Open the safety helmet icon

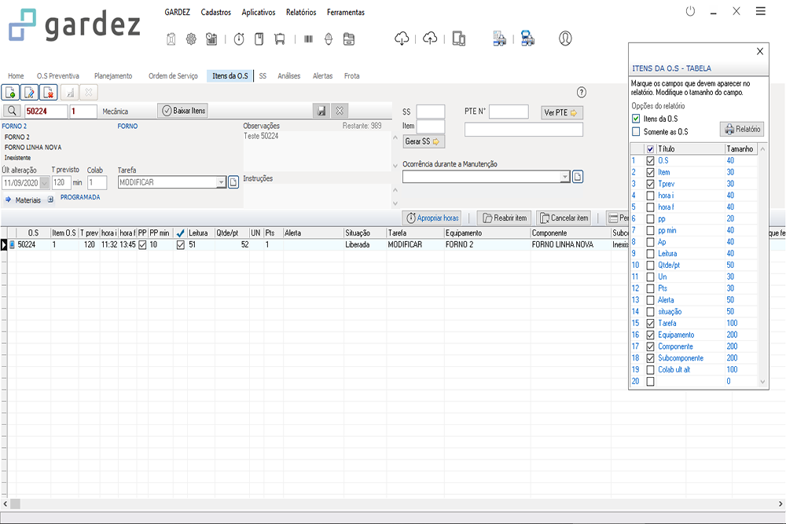[x=329, y=39]
